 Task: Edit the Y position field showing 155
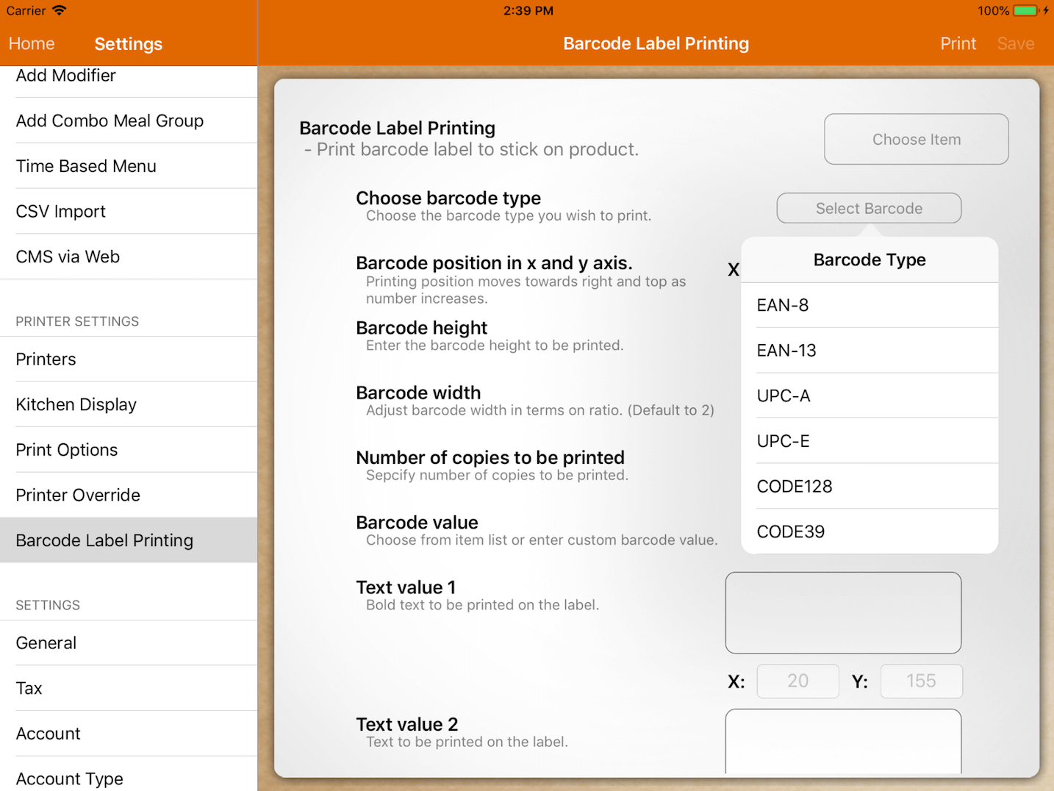(921, 681)
